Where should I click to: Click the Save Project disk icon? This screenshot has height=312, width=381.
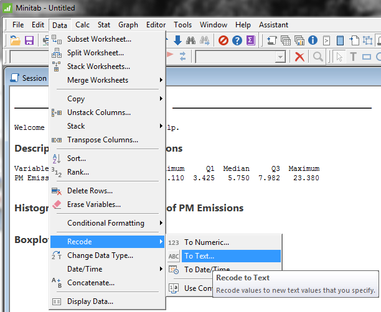click(29, 40)
